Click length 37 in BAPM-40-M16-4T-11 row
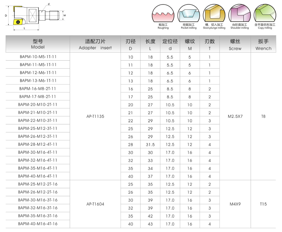Screen dimensions: 282x232 coord(150,176)
